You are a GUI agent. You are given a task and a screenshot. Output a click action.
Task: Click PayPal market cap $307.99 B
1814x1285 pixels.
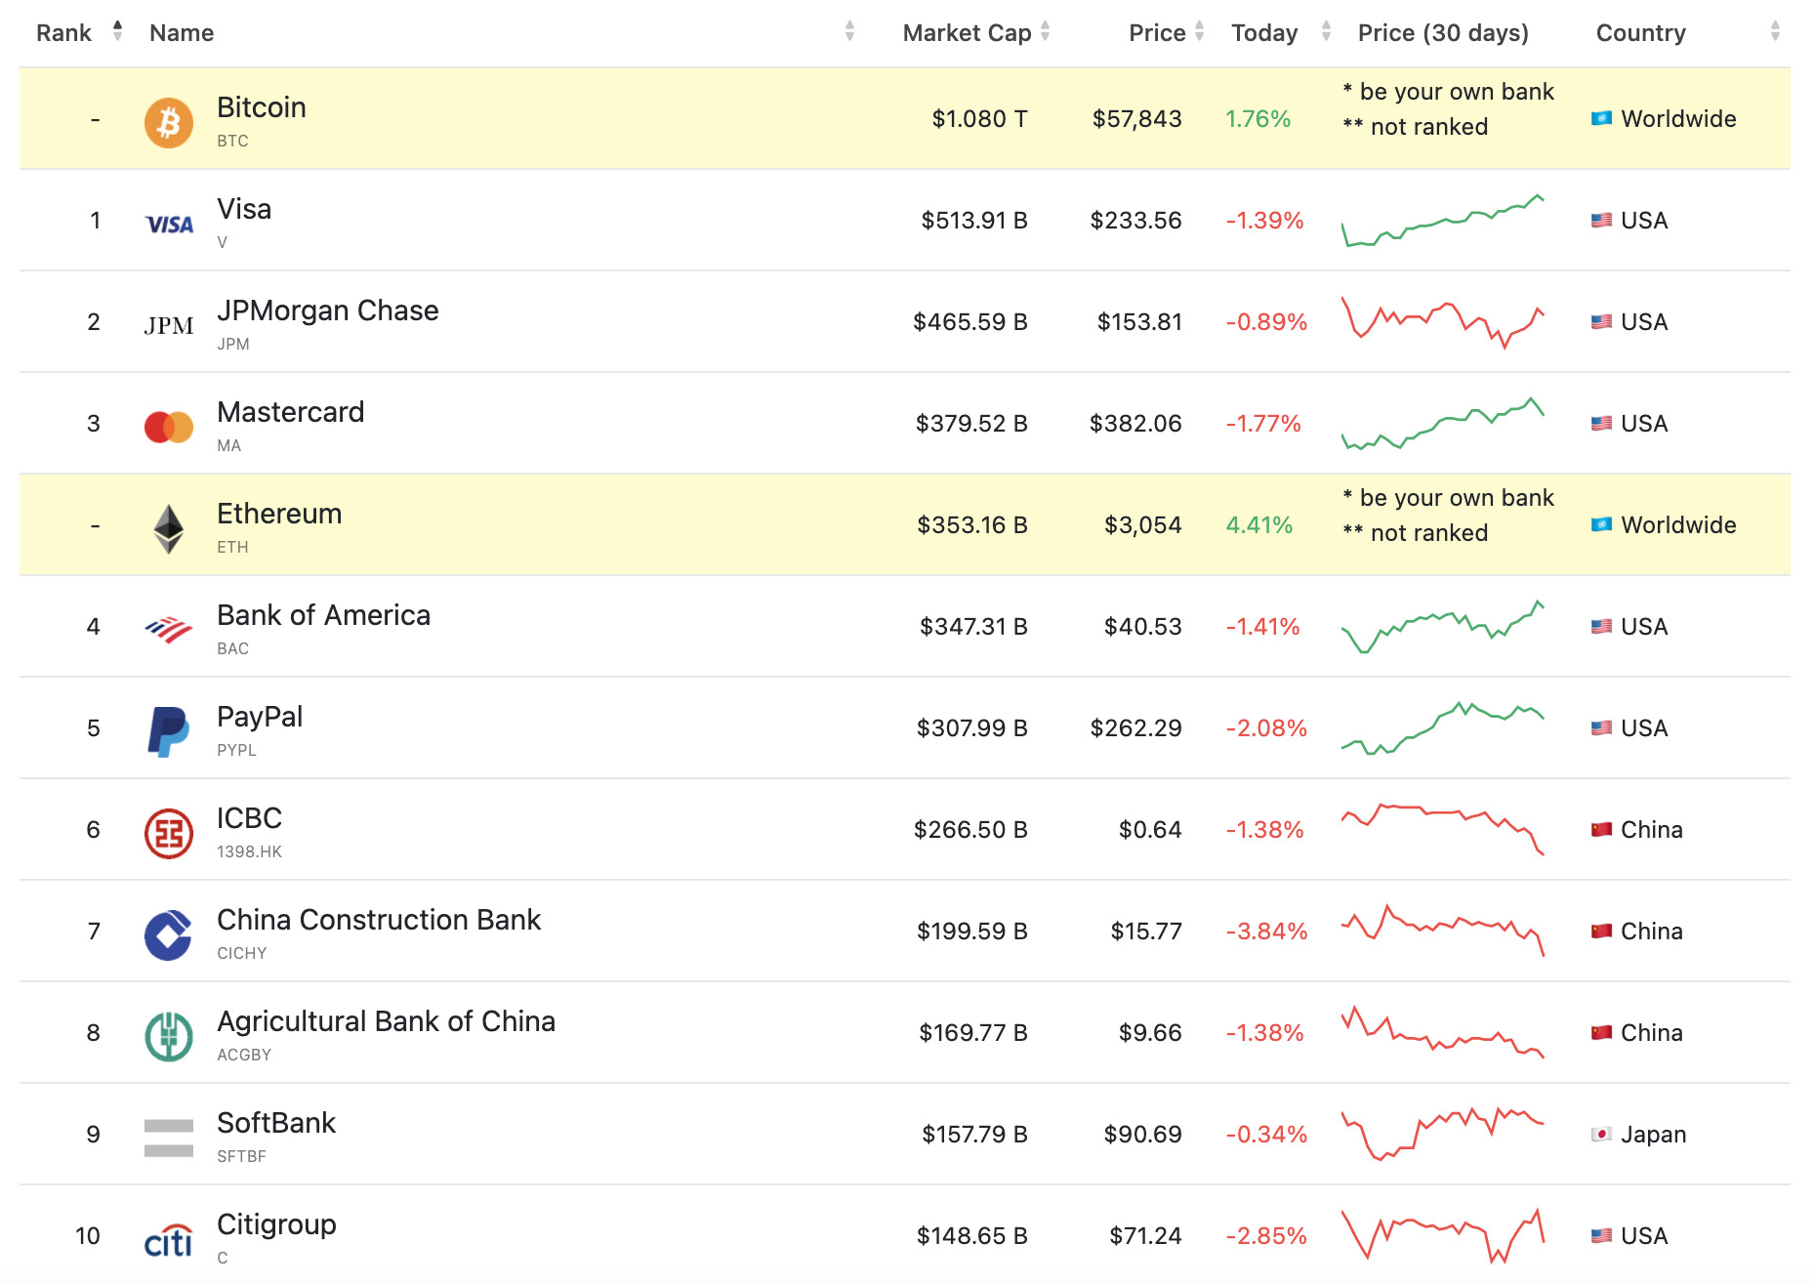pyautogui.click(x=972, y=728)
